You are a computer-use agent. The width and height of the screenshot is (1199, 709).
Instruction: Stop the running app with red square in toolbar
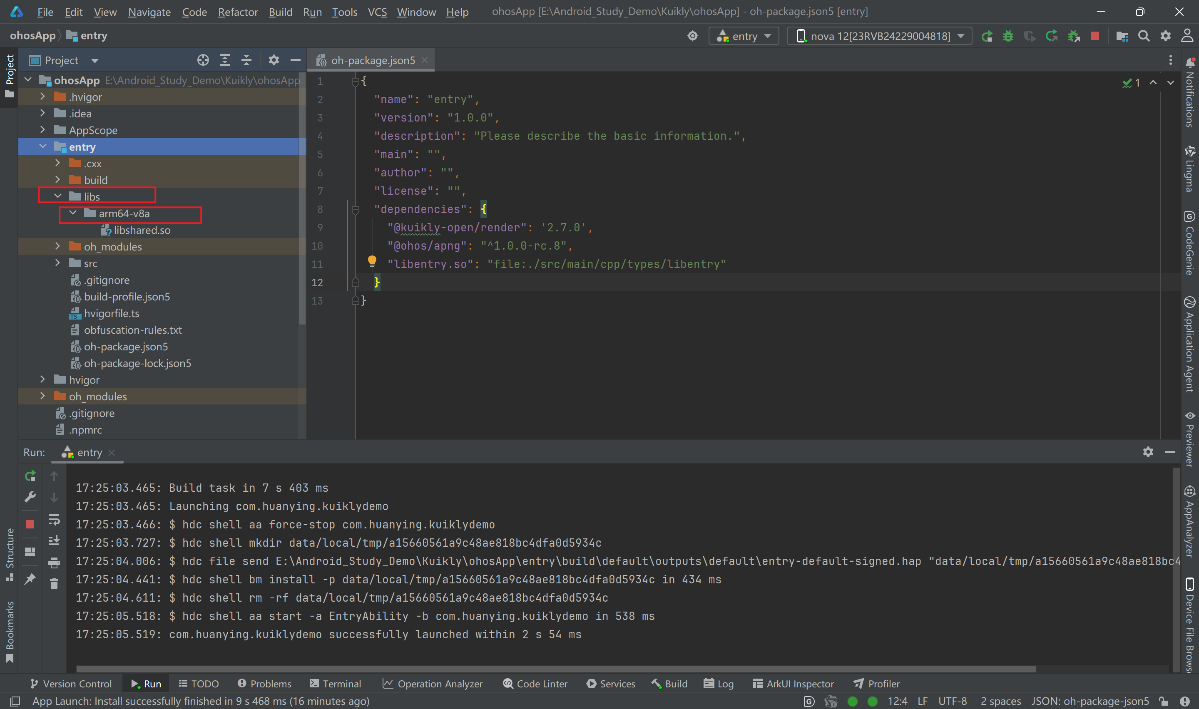1095,36
